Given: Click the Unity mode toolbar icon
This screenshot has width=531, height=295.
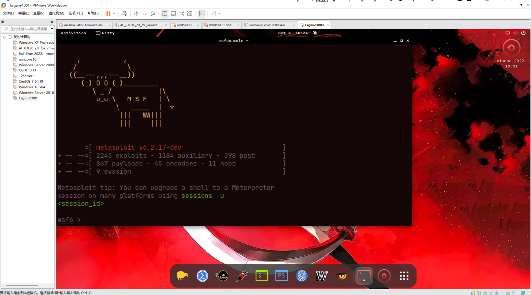Looking at the screenshot, I should (190, 14).
